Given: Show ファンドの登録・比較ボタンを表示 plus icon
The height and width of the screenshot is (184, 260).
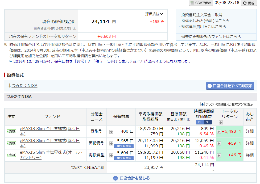Looking at the screenshot, I should pyautogui.click(x=202, y=104).
